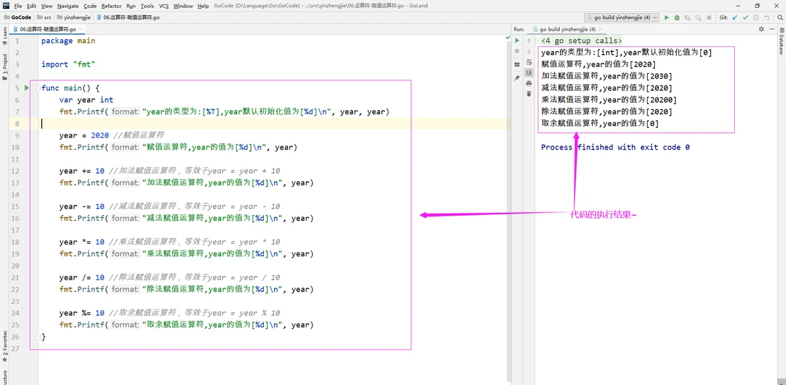Update project using the blue Git arrow
The width and height of the screenshot is (786, 385).
pyautogui.click(x=736, y=18)
